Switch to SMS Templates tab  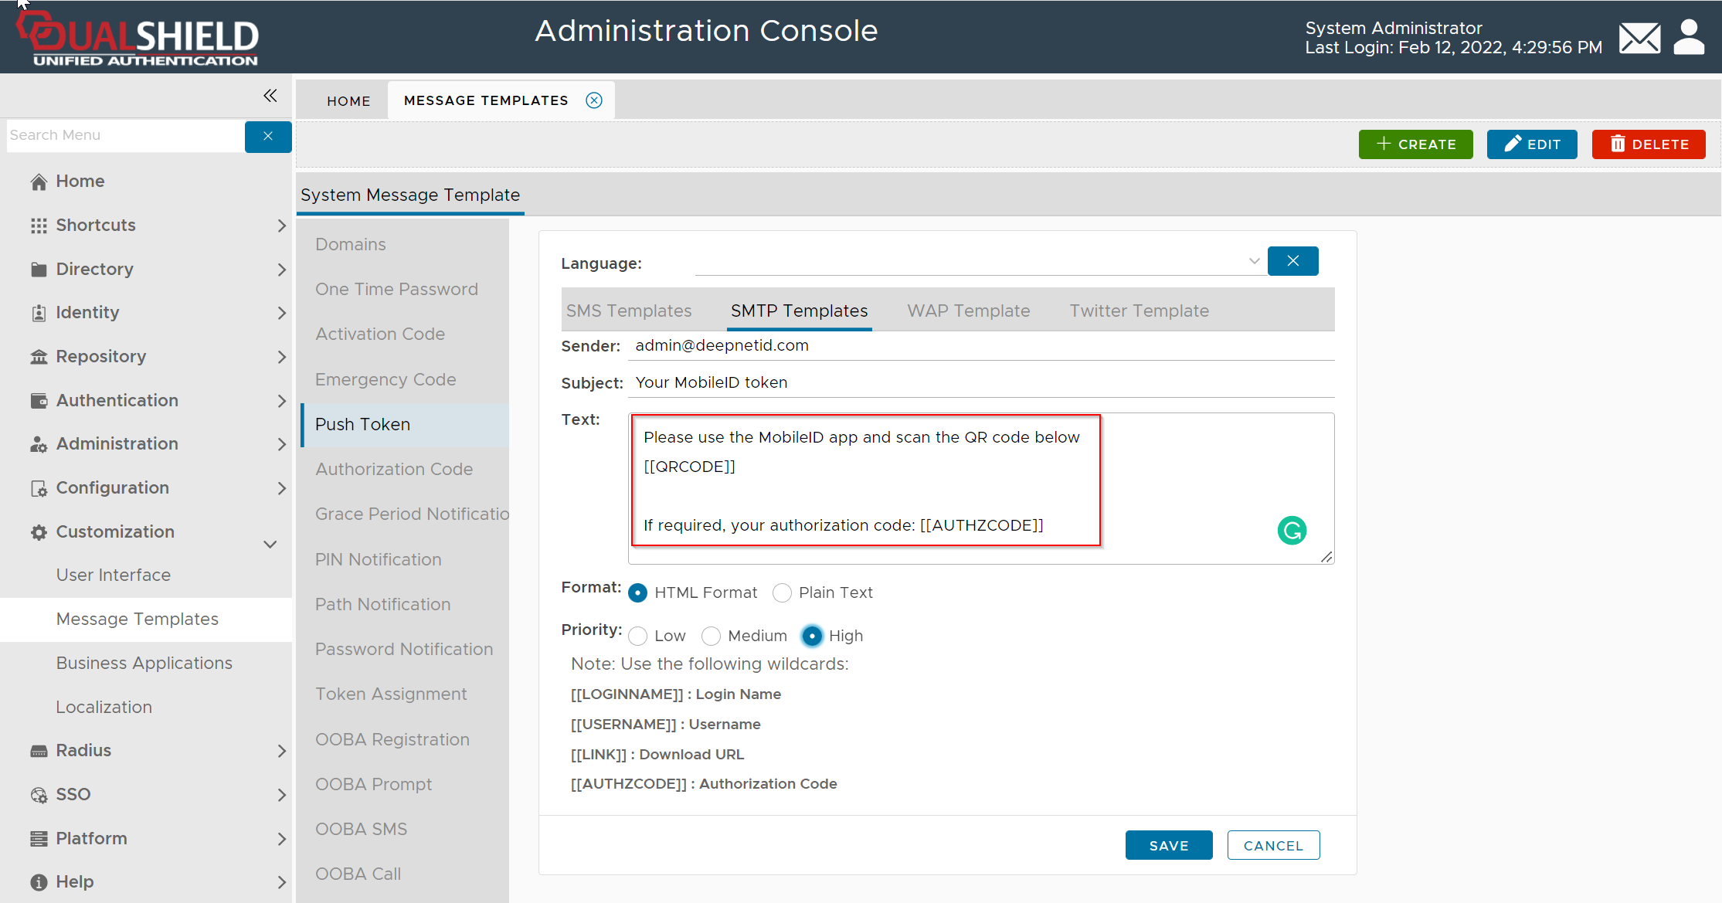[x=629, y=311]
